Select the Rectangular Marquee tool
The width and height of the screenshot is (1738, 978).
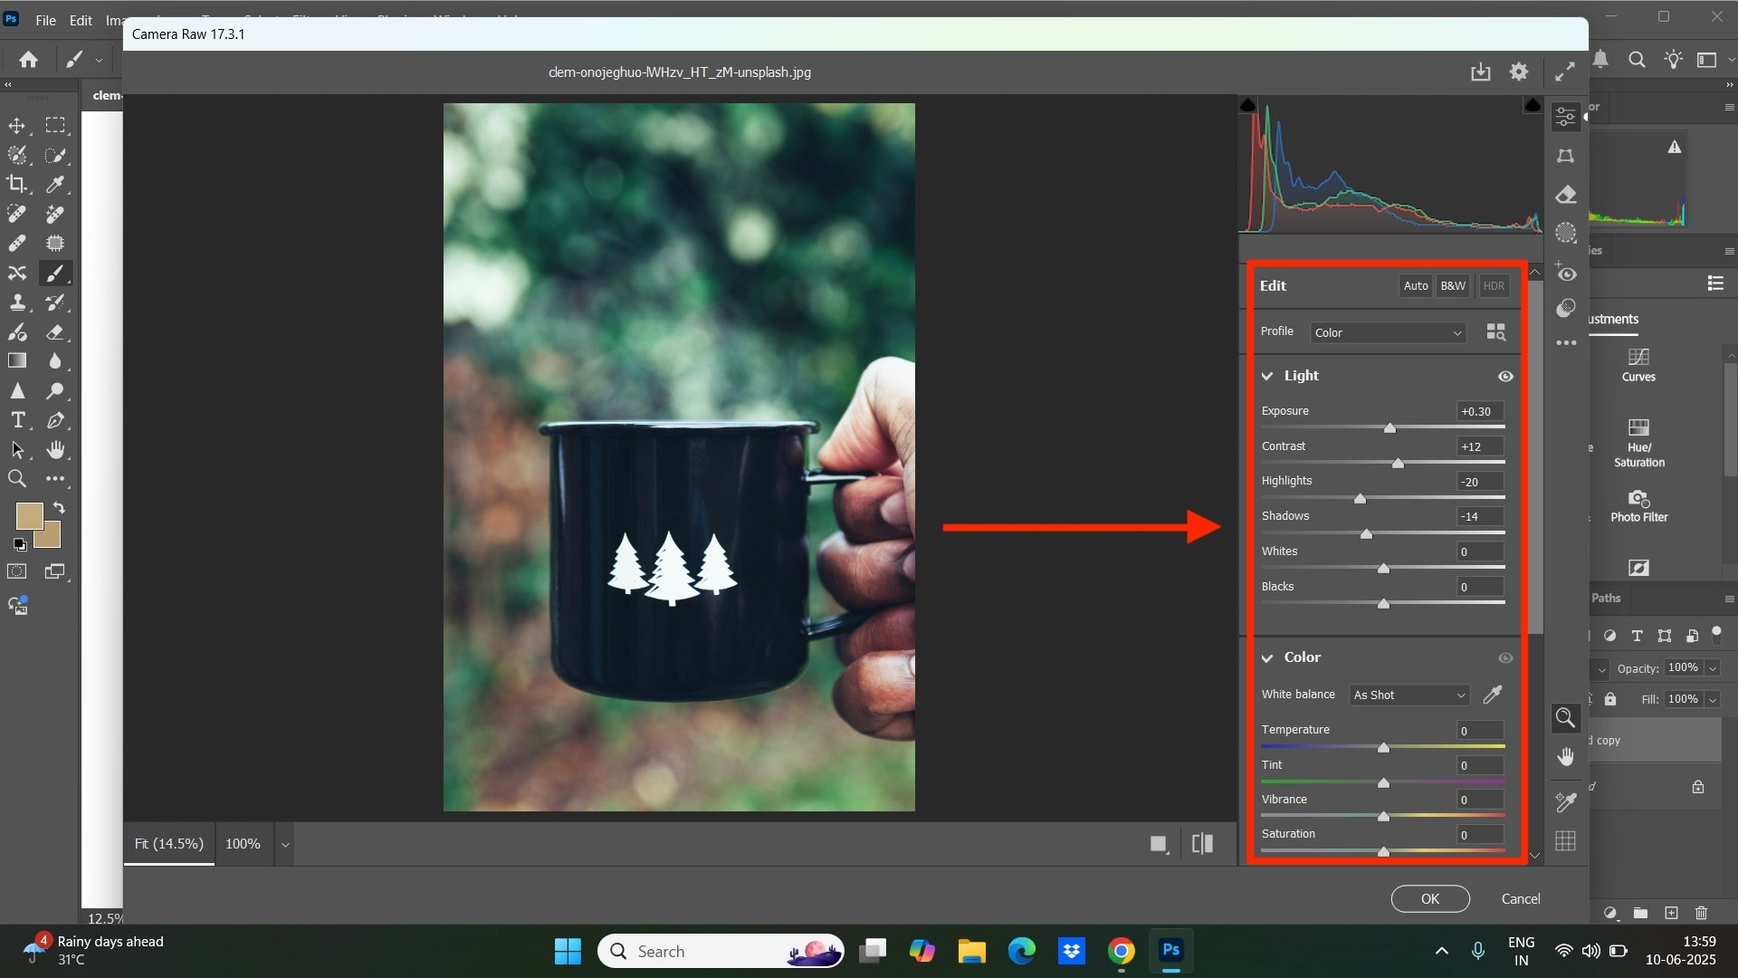[55, 126]
